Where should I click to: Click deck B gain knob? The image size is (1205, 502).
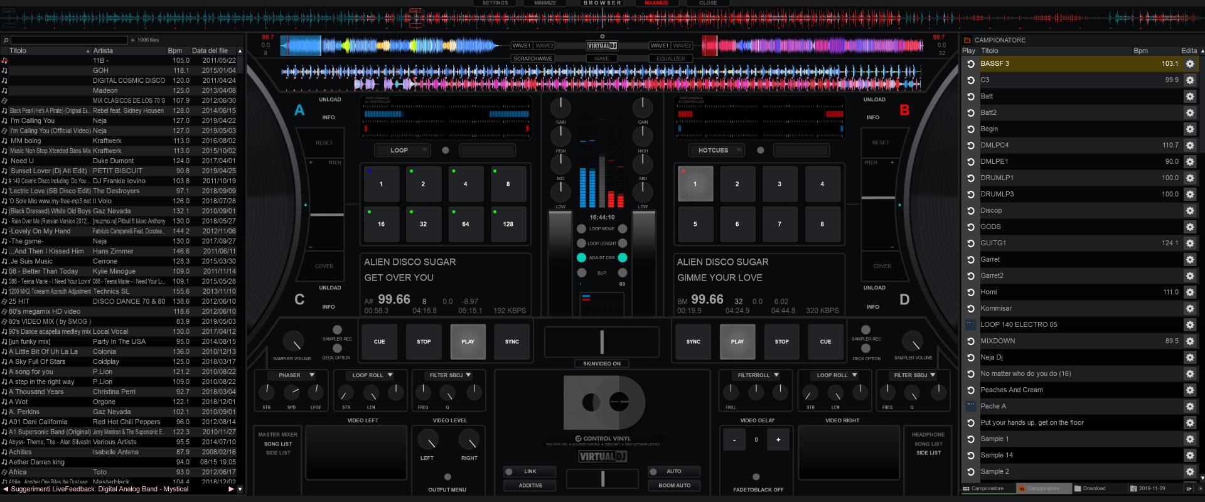(643, 107)
